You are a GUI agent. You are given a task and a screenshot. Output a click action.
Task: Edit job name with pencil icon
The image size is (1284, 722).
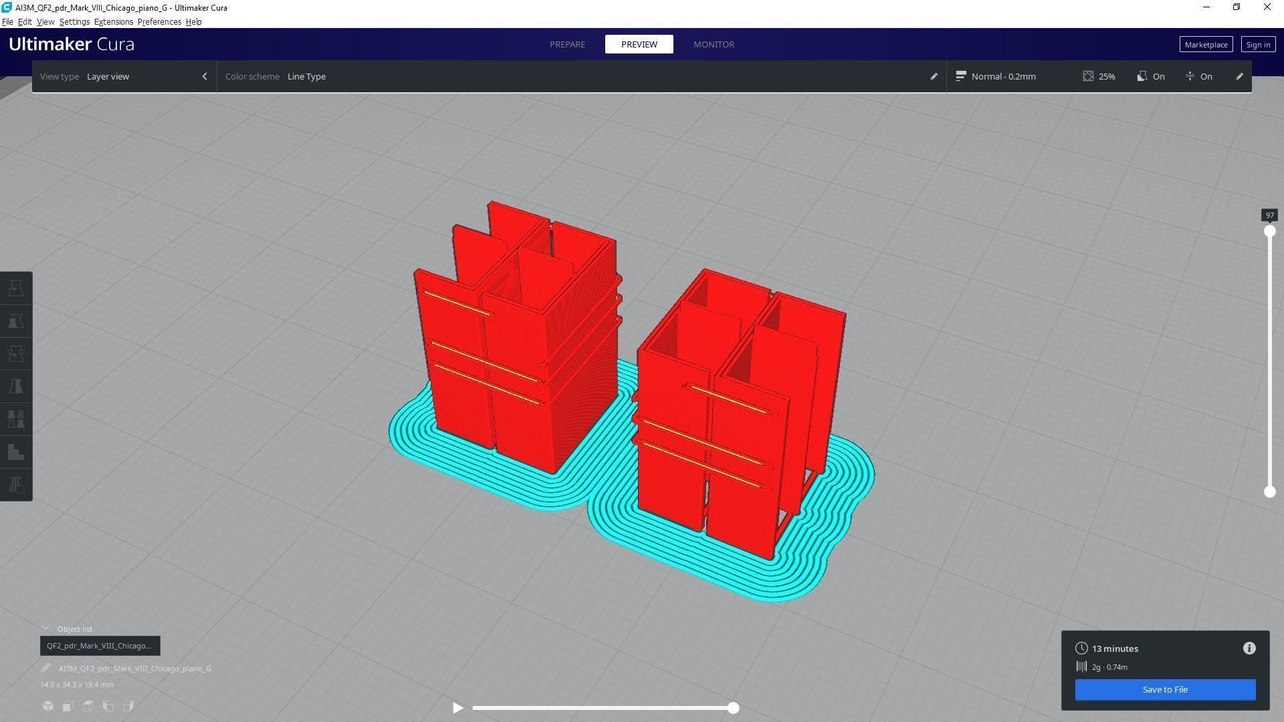[x=45, y=669]
